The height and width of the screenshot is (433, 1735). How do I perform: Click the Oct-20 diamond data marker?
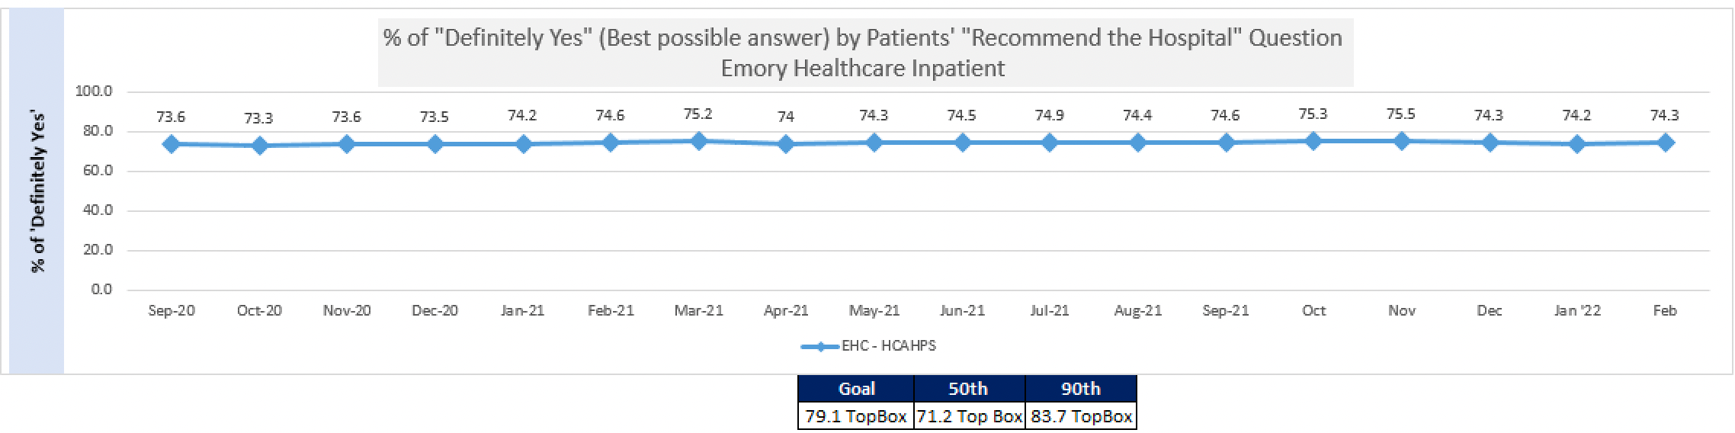click(x=259, y=145)
